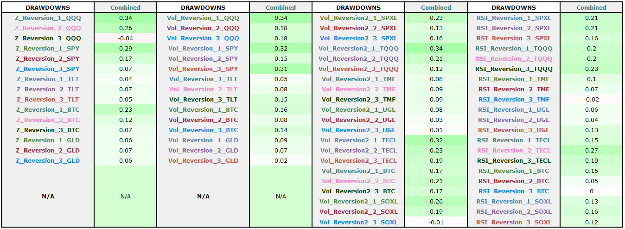Click the 0 value for RSI_Reversion_3_BTC
This screenshot has width=625, height=229.
click(592, 191)
